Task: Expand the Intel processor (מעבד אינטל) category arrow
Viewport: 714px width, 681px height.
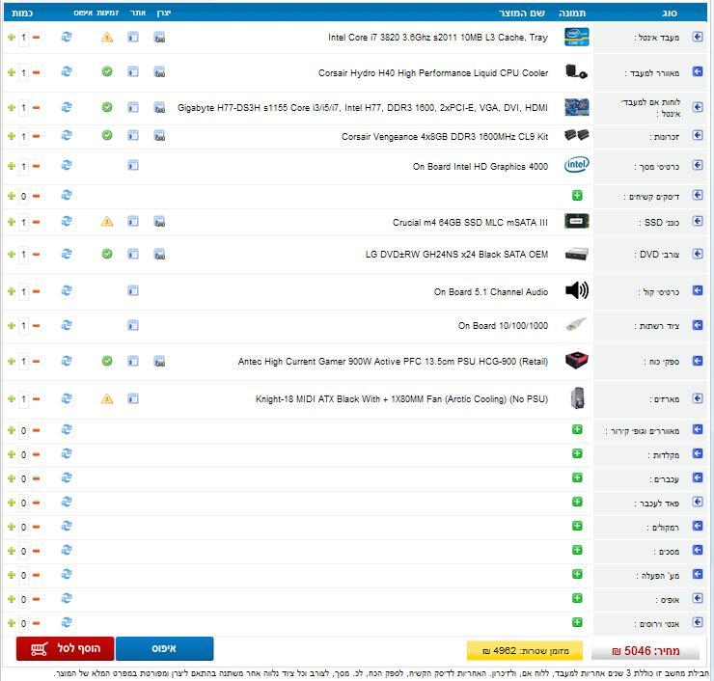Action: (x=698, y=37)
